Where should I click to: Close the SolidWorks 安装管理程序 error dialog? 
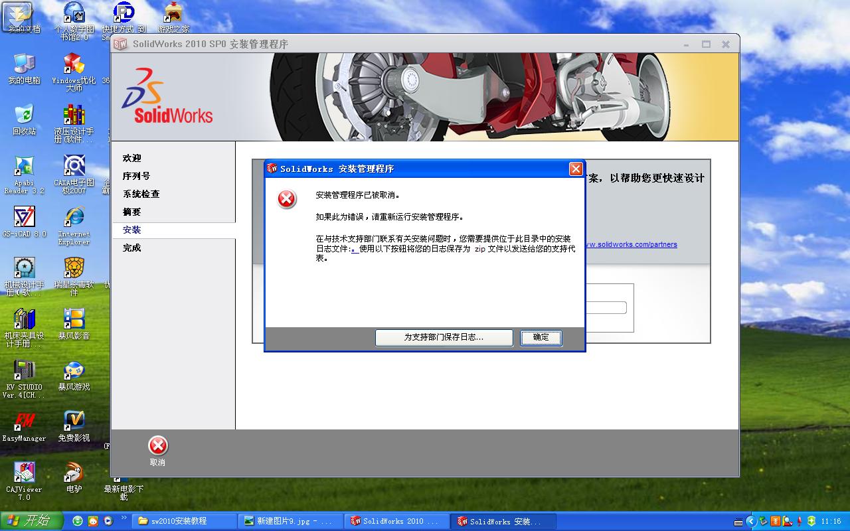576,169
